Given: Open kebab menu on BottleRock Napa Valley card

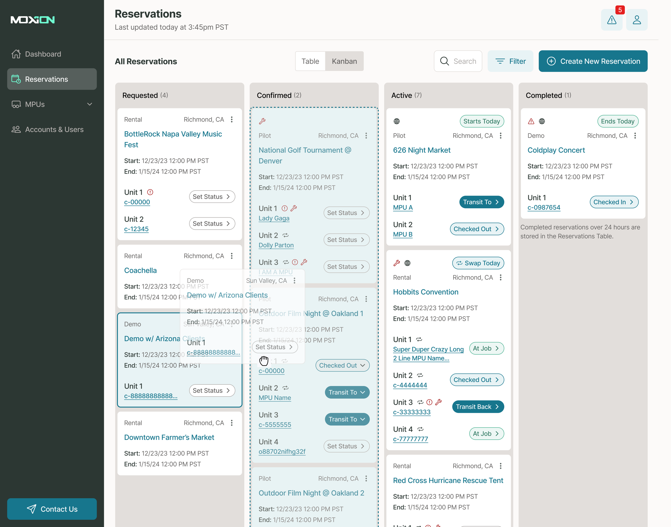Looking at the screenshot, I should coord(232,119).
